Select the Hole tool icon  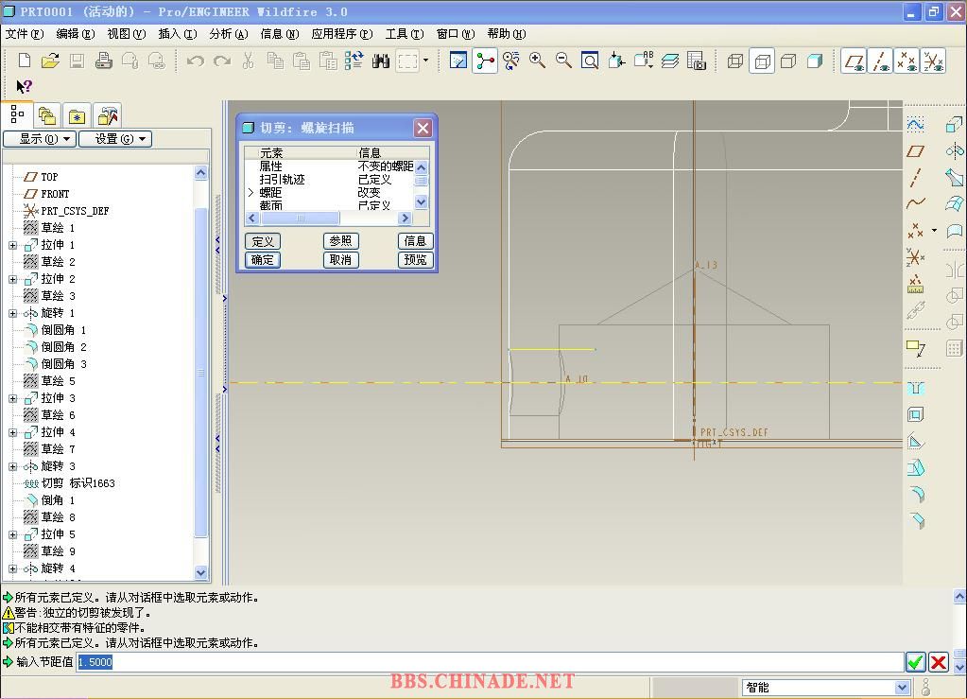[916, 388]
